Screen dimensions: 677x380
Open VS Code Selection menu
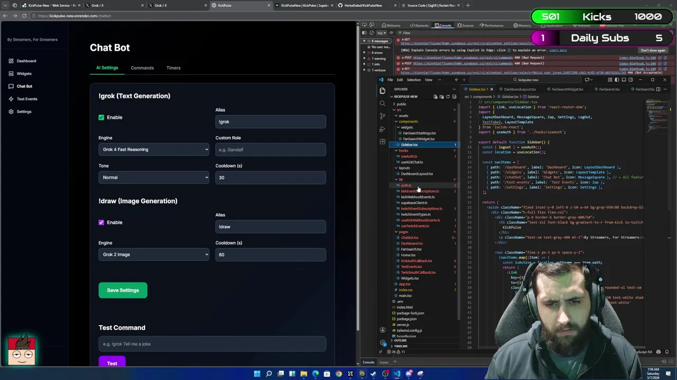coord(414,80)
